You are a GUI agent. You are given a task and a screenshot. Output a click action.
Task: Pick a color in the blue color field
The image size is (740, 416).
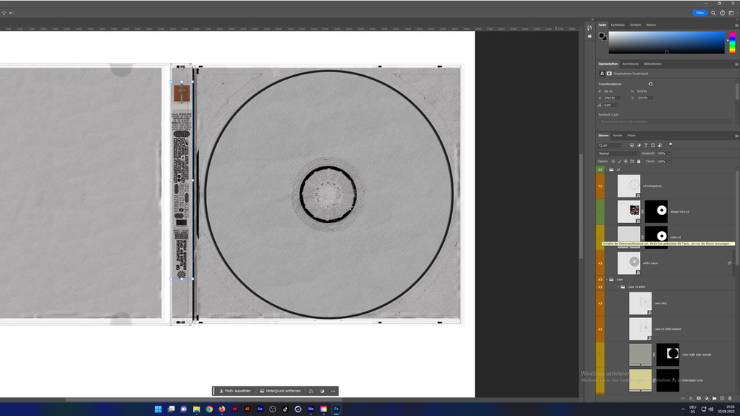[666, 43]
